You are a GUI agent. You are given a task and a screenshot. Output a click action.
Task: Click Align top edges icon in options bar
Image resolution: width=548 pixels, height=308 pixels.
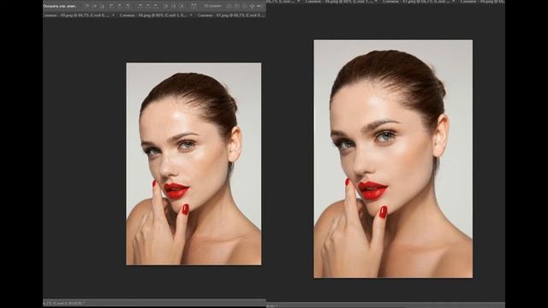87,6
